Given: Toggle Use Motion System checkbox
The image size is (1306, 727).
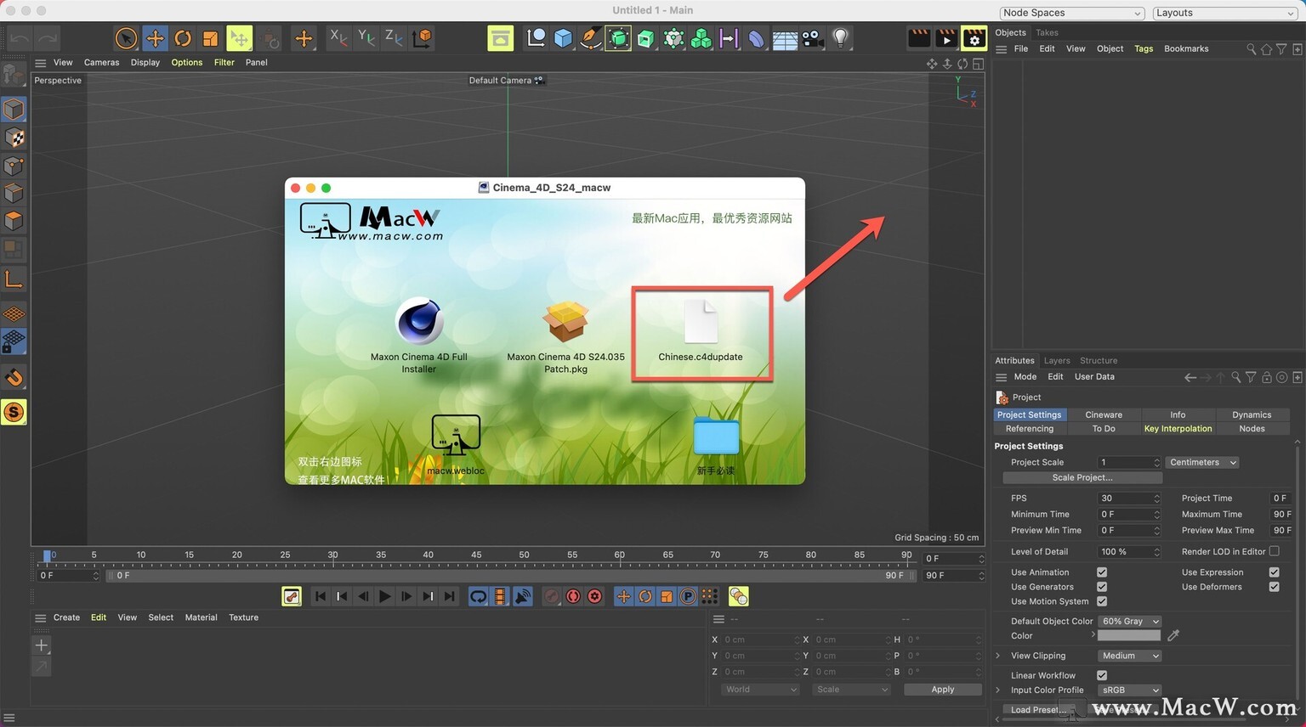Looking at the screenshot, I should click(1102, 601).
